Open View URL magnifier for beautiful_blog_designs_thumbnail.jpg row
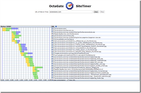The height and width of the screenshot is (93, 141). pyautogui.click(x=54, y=51)
